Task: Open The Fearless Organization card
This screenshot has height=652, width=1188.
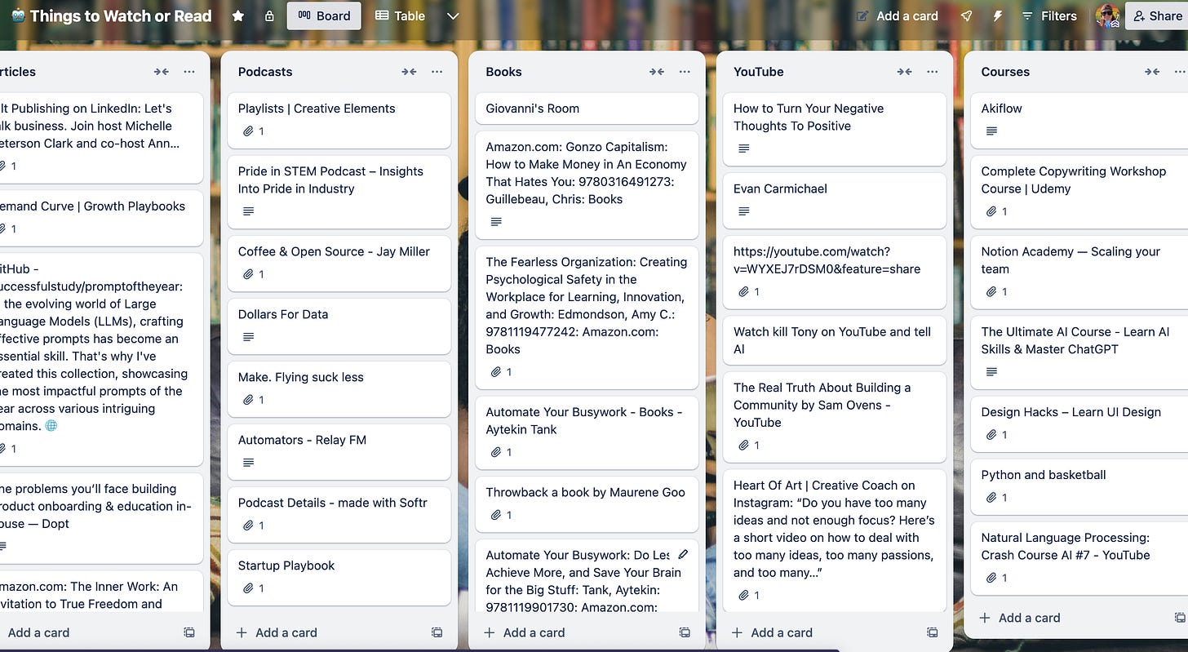Action: [x=587, y=317]
